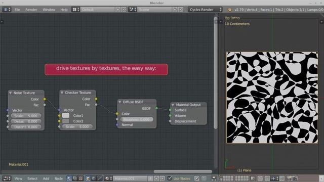This screenshot has width=324, height=182.
Task: Add a new screen layout
Action: pos(118,10)
